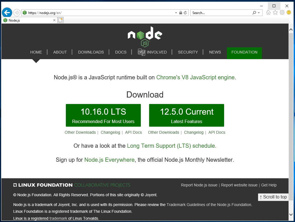Viewport: 295px width, 222px height.
Task: Open the green FOUNDATION nav item
Action: click(x=244, y=53)
